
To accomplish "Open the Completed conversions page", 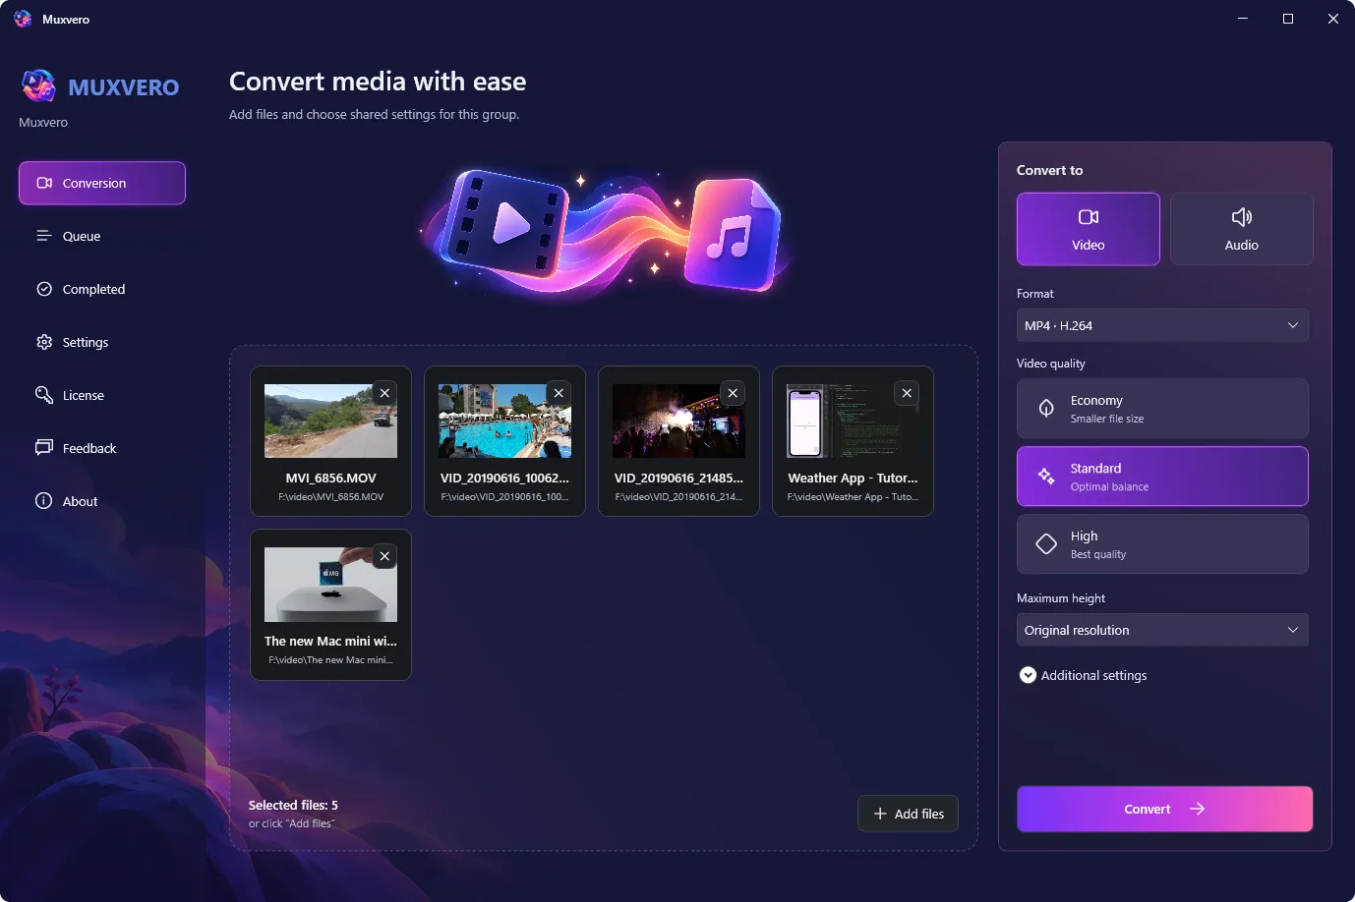I will (x=102, y=289).
